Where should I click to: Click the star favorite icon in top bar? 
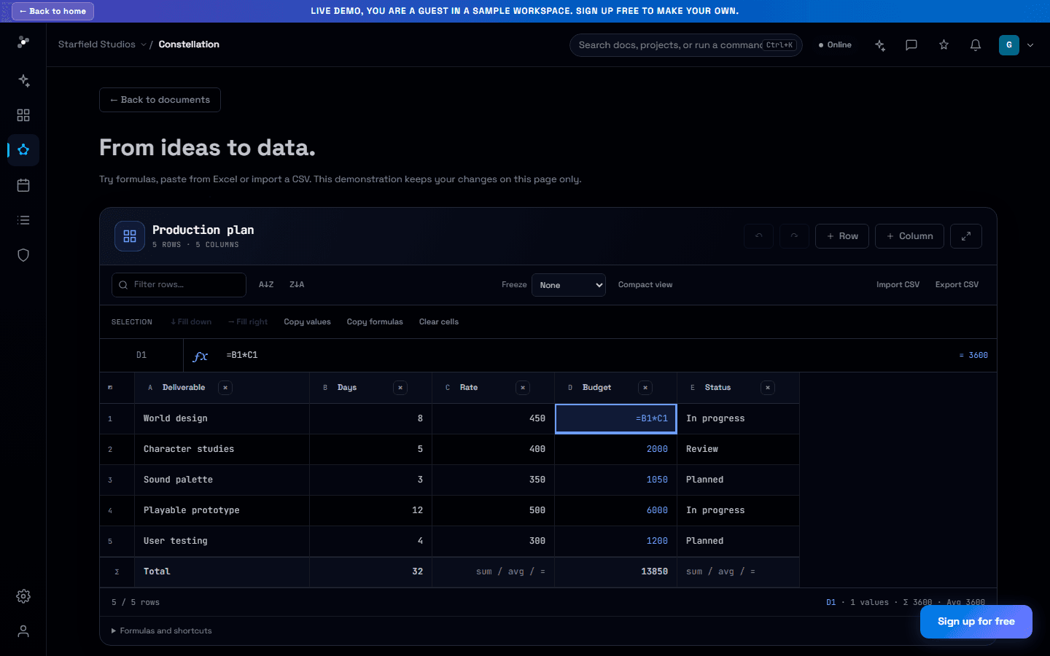coord(944,45)
